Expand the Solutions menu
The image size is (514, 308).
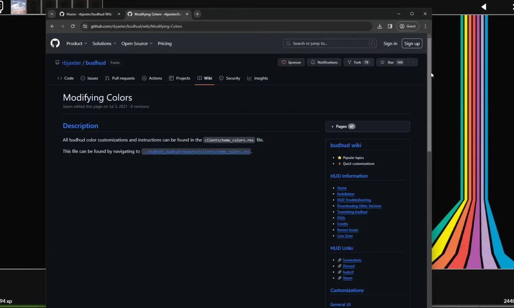104,43
